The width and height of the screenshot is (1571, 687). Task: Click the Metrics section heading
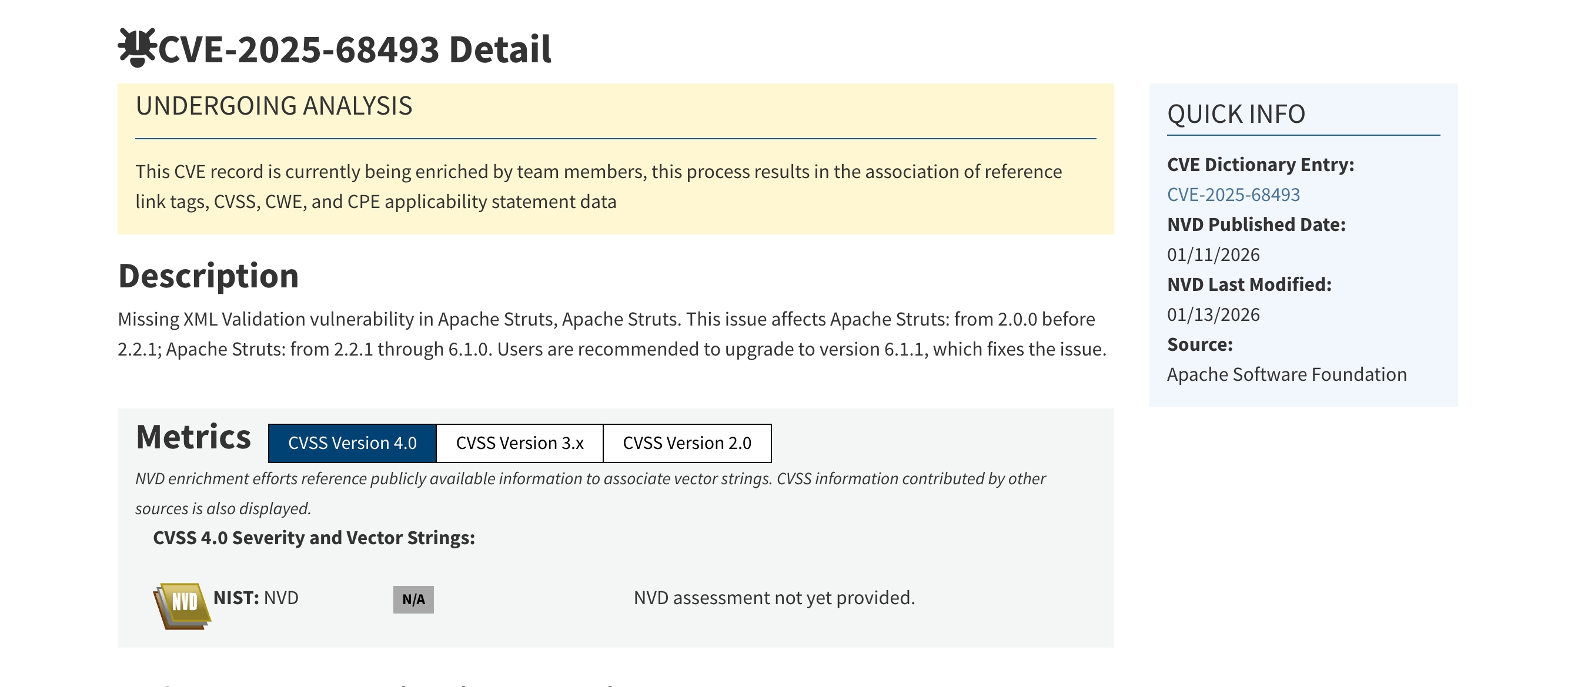click(193, 439)
